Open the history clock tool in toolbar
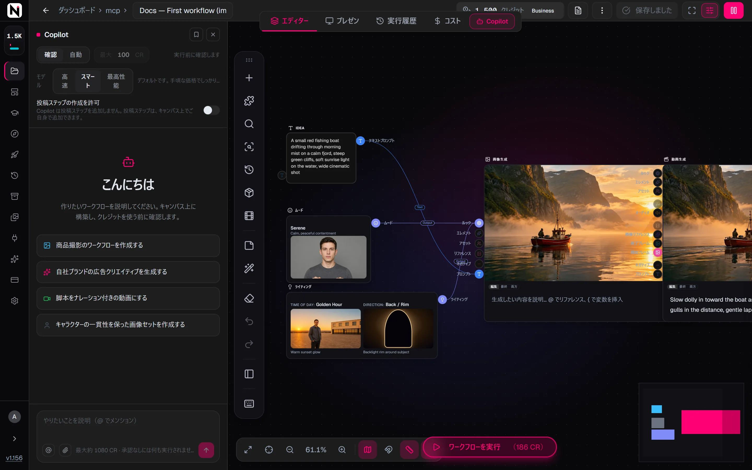 pyautogui.click(x=249, y=170)
